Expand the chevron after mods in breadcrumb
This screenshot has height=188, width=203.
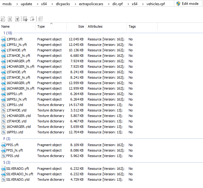click(x=17, y=4)
